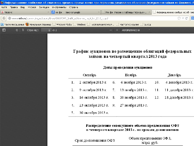Image resolution: width=194 pixels, height=146 pixels.
Task: Toggle the PDF sidebar panel icon
Action: (x=4, y=30)
